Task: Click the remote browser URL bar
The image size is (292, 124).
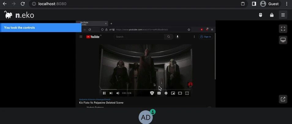Action: pyautogui.click(x=145, y=30)
